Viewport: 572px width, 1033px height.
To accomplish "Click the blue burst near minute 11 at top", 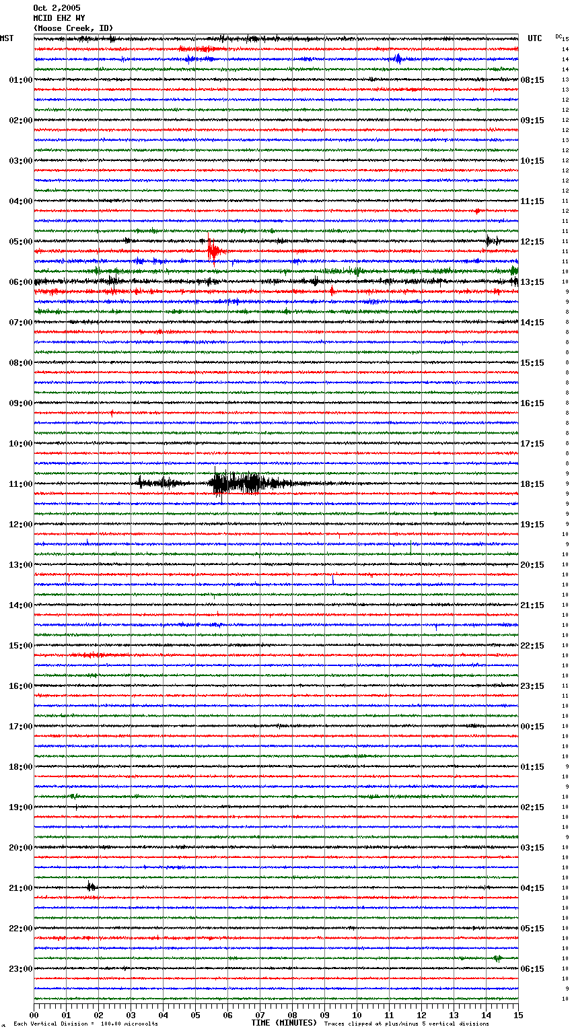I will coord(398,59).
